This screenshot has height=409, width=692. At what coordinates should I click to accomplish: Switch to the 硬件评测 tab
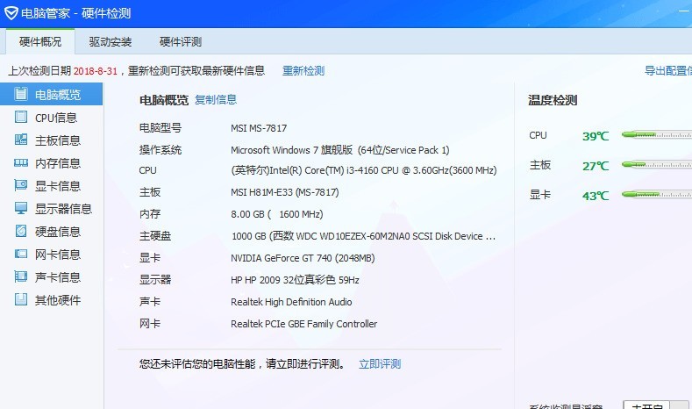[181, 41]
